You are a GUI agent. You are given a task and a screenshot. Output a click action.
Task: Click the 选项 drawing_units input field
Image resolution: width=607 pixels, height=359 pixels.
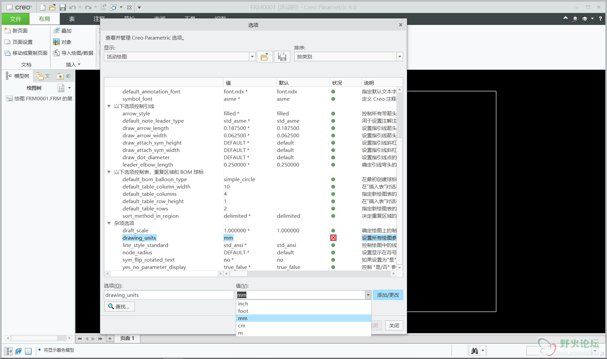point(169,295)
